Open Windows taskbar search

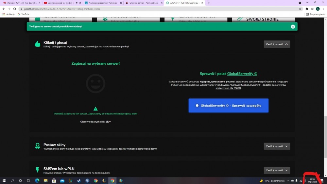click(12, 180)
